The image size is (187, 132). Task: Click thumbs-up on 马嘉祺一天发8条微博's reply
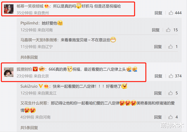click(x=170, y=47)
